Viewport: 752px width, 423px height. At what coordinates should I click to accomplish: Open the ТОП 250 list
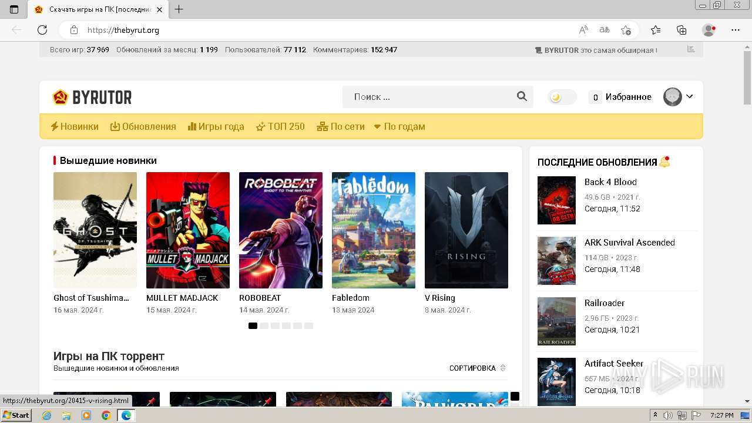point(280,126)
